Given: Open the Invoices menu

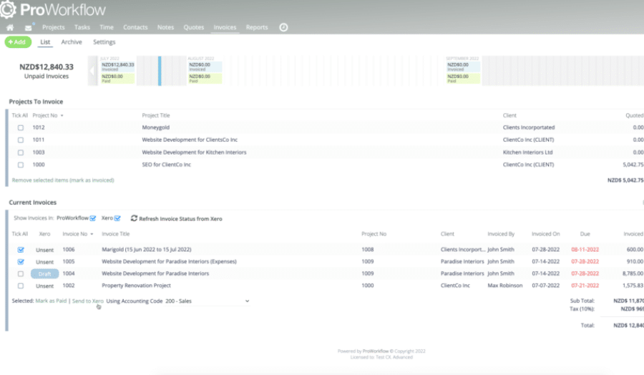Looking at the screenshot, I should [x=225, y=27].
